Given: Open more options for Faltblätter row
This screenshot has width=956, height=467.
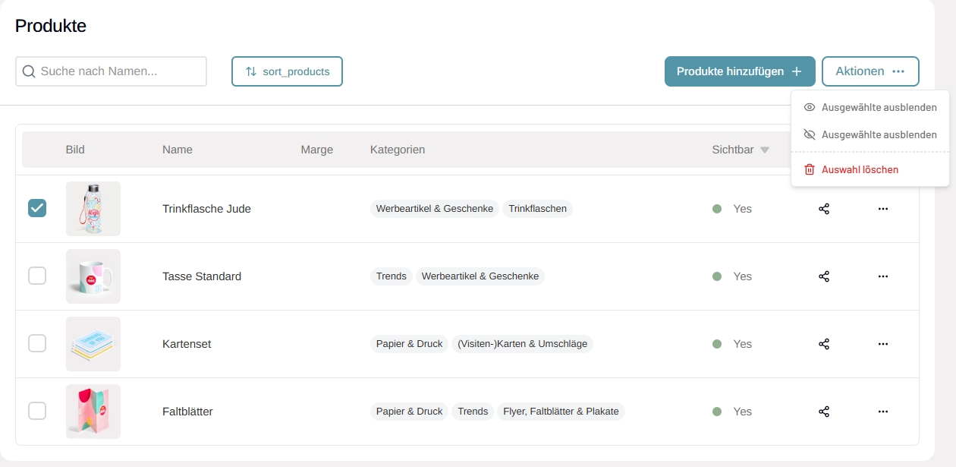Looking at the screenshot, I should coord(882,412).
